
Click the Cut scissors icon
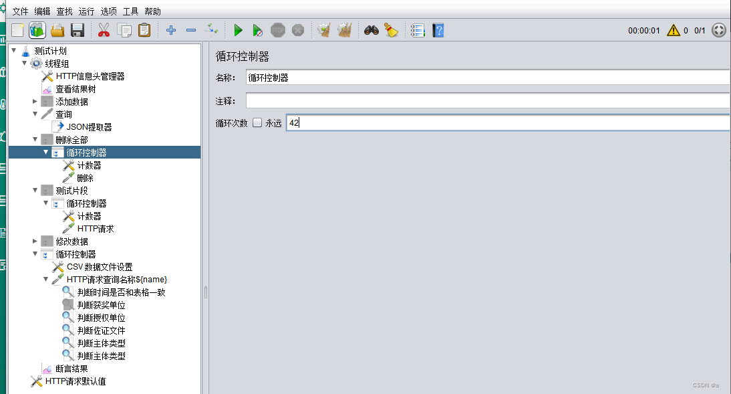(104, 30)
